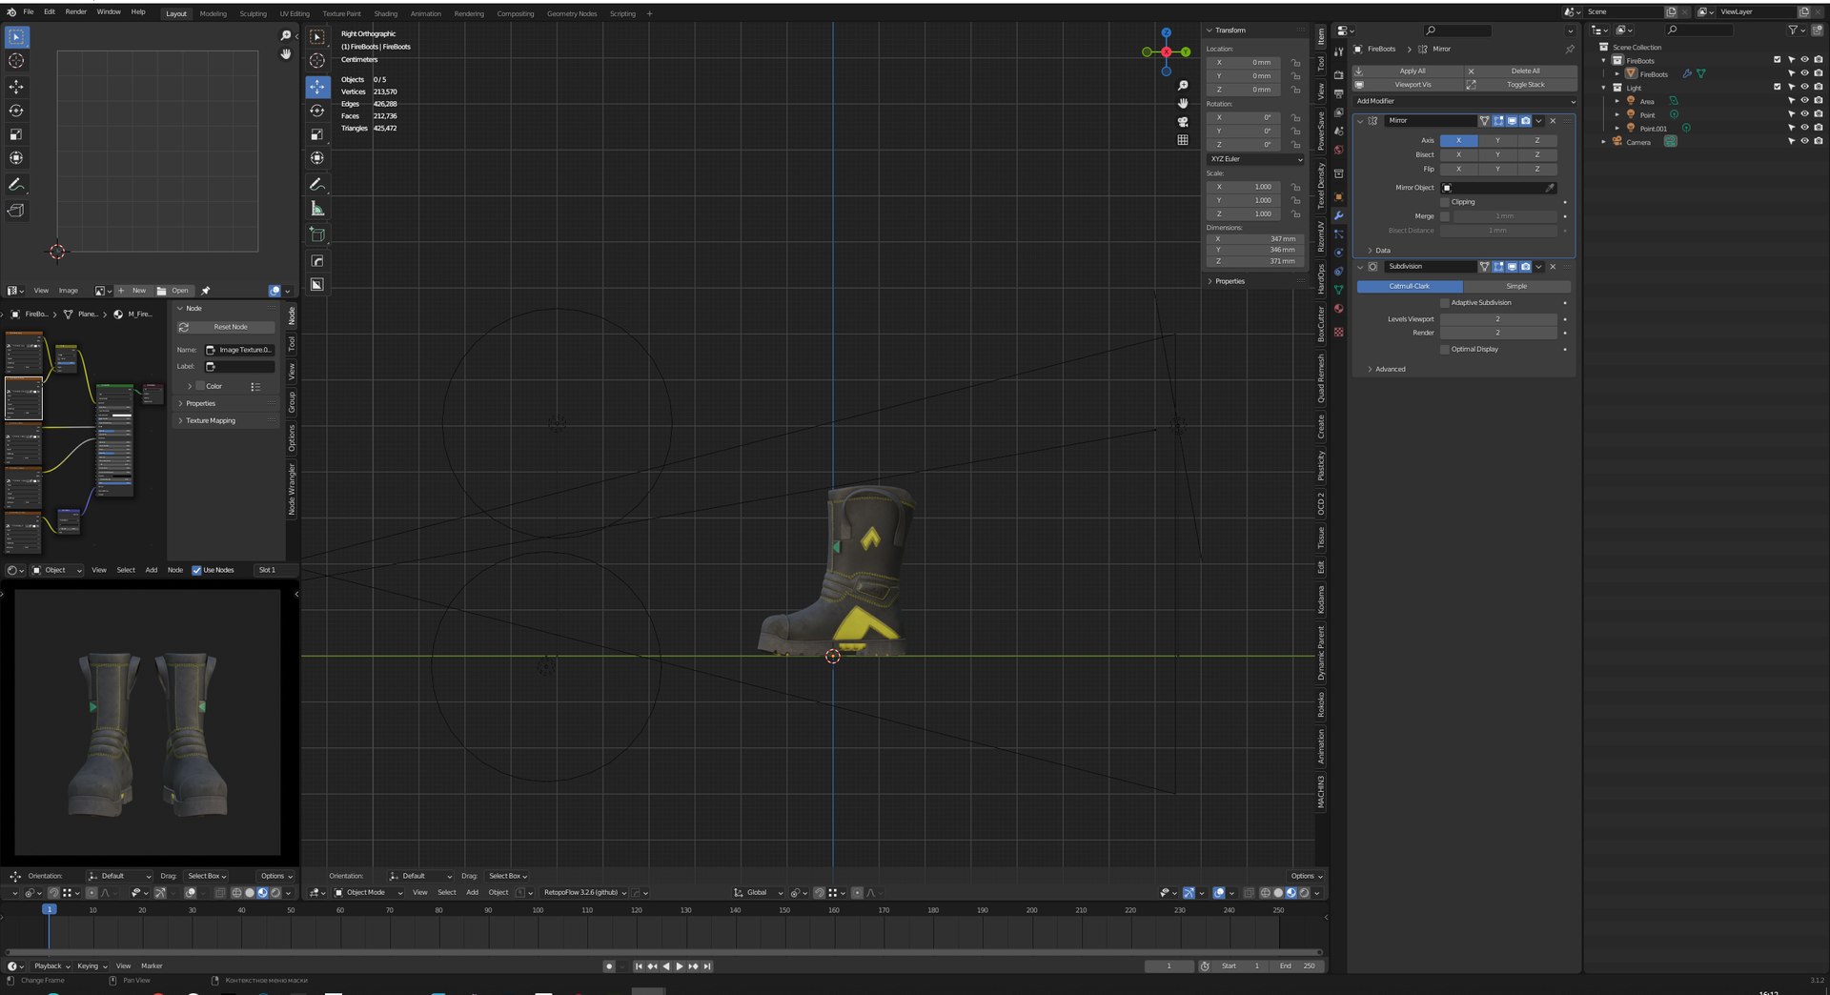This screenshot has width=1830, height=995.
Task: Click the Levels Viewport value field
Action: tap(1498, 319)
